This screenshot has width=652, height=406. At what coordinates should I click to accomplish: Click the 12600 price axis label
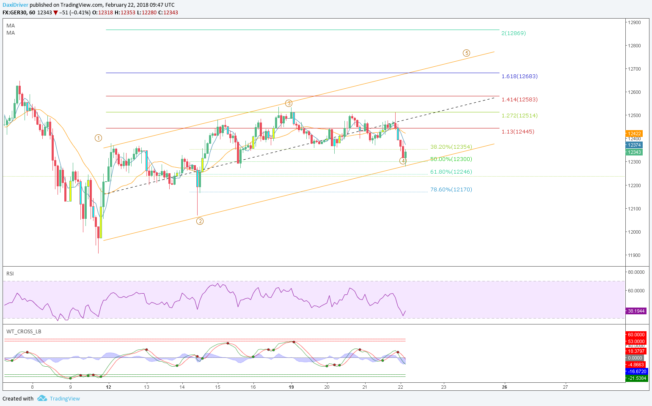[634, 92]
